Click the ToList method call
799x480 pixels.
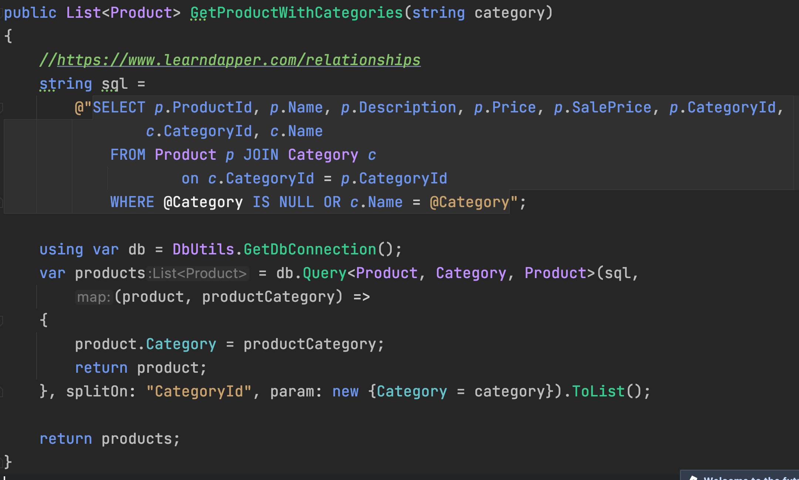(x=598, y=392)
